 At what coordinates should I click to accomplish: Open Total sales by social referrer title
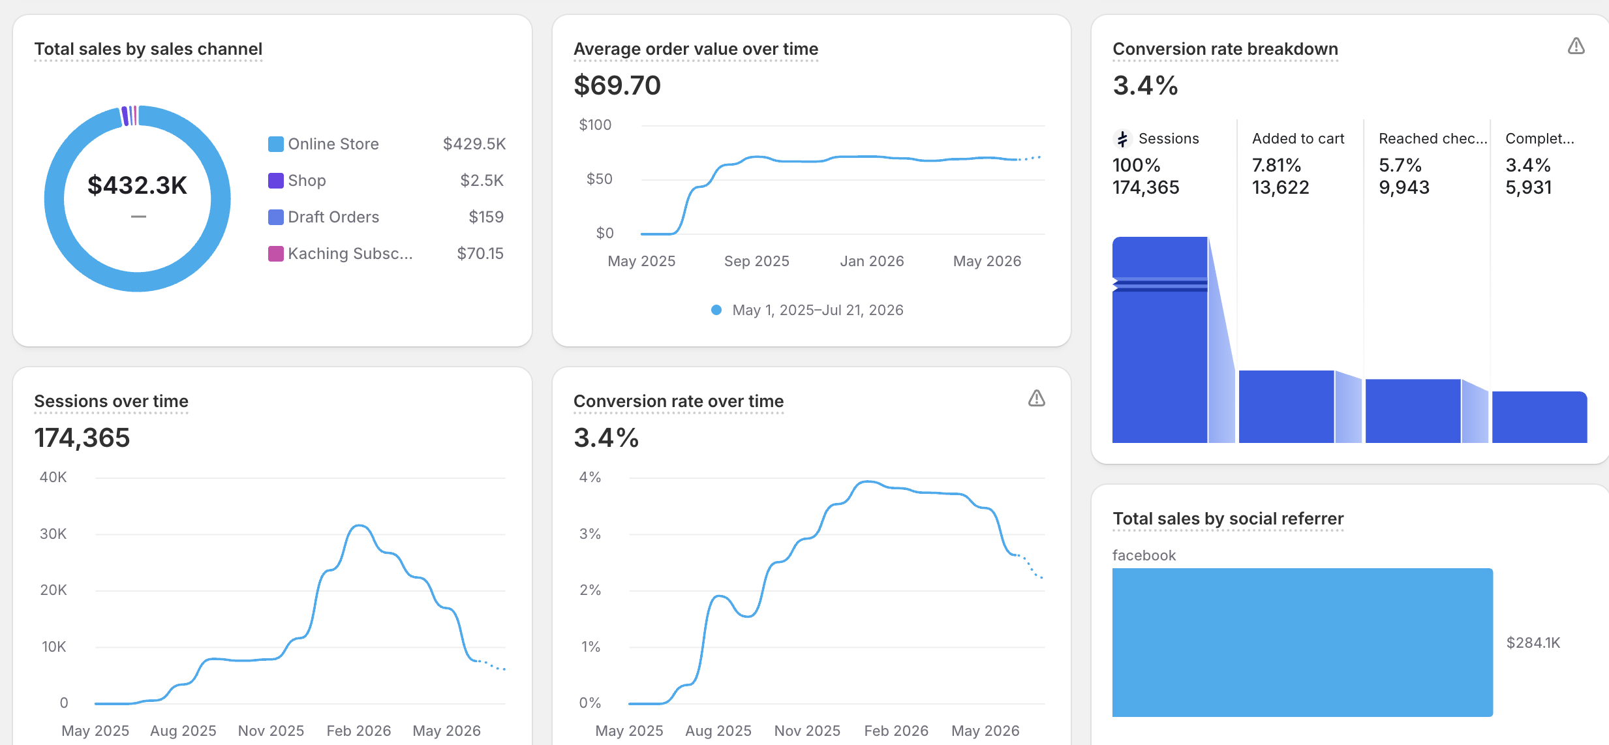[1228, 519]
